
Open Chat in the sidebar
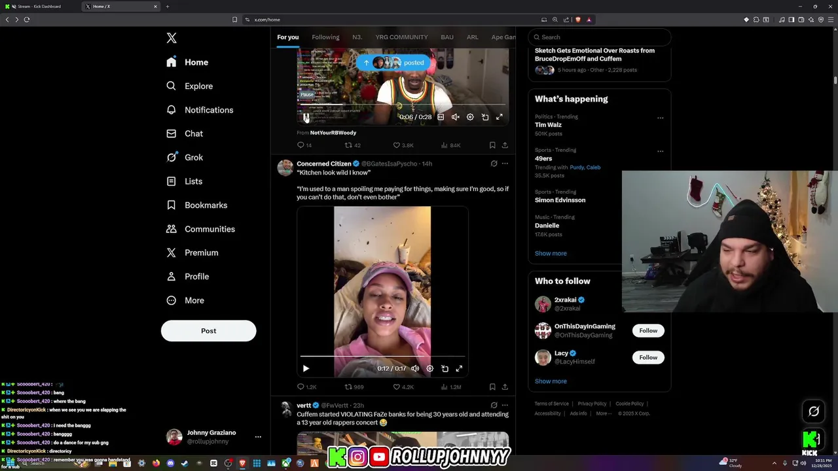click(x=185, y=133)
